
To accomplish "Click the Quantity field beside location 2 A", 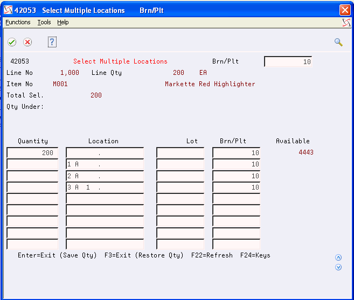I will pyautogui.click(x=32, y=176).
